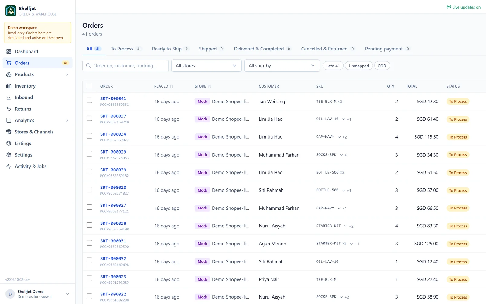Click the Settings gear icon
The image size is (486, 304).
pos(9,155)
